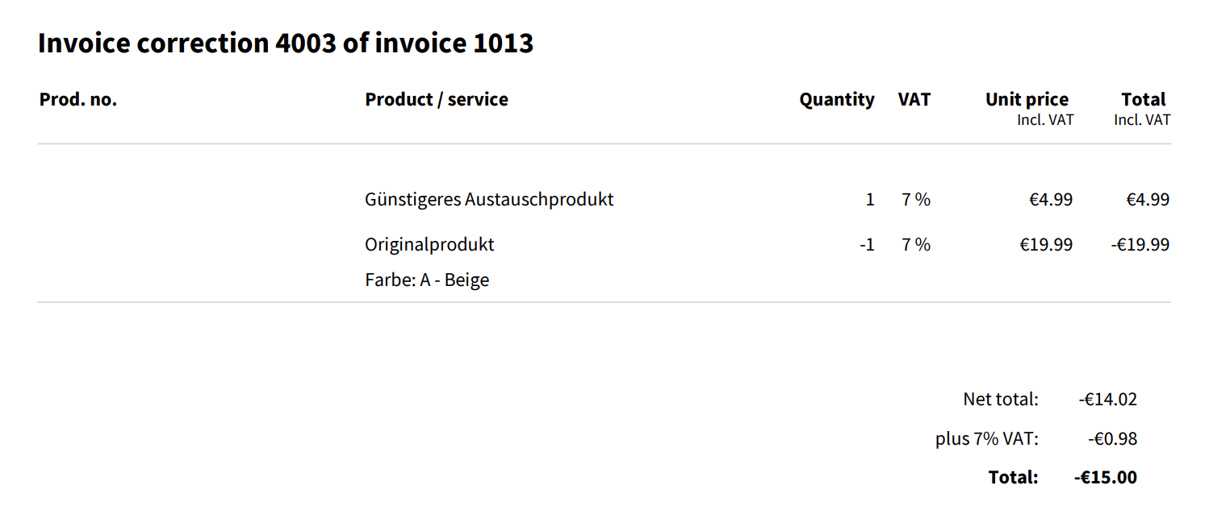Select the -€14.02 net total amount
The height and width of the screenshot is (514, 1209).
(1107, 399)
